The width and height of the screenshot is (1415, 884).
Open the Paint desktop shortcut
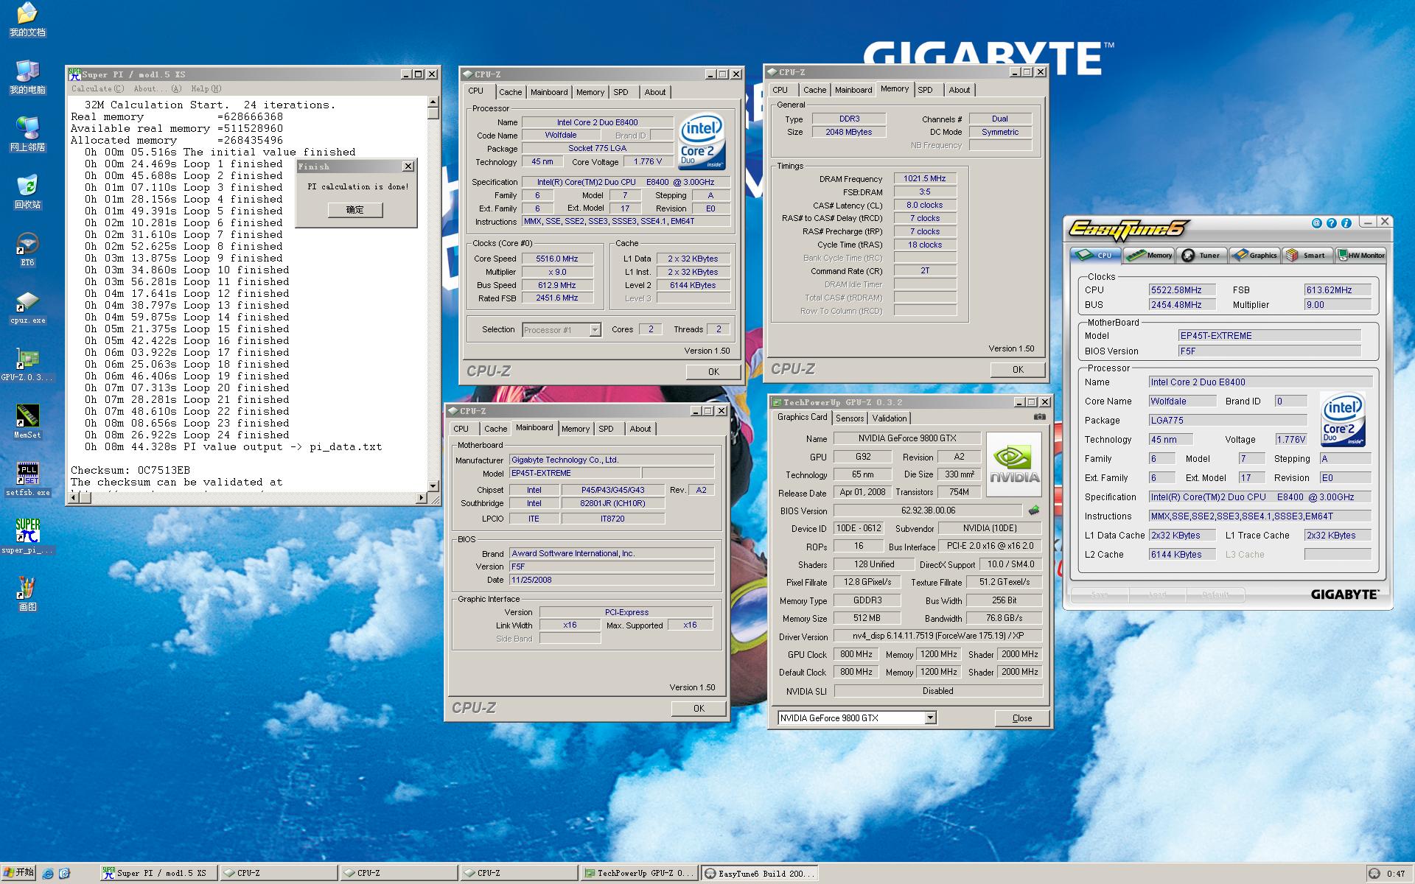point(27,594)
